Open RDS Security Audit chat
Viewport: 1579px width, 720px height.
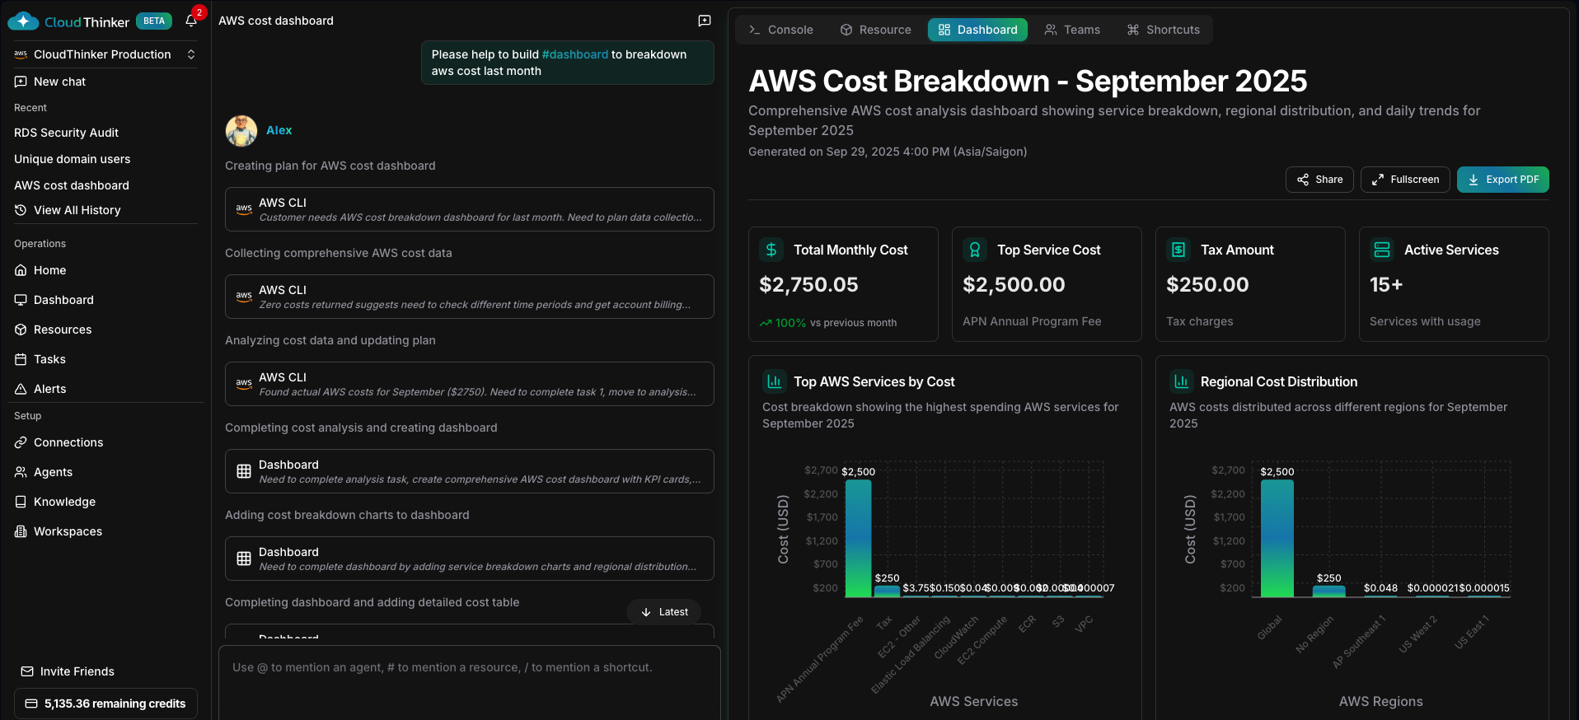click(66, 133)
